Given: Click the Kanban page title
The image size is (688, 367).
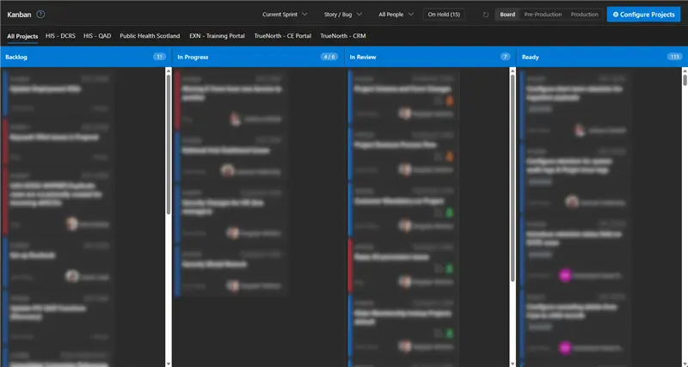Looking at the screenshot, I should 19,15.
